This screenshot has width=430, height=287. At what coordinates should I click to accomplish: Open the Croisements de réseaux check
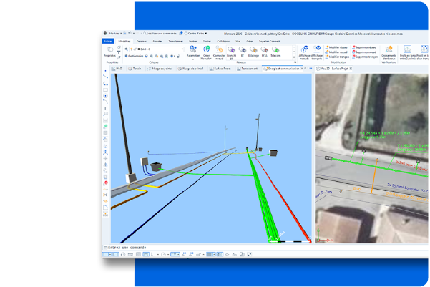tap(389, 51)
